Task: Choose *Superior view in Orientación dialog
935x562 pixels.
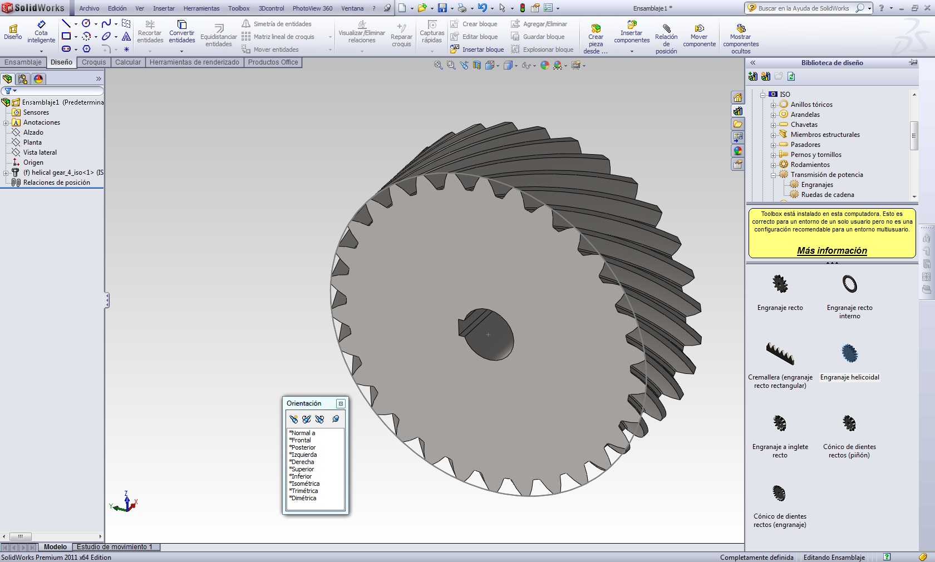Action: pyautogui.click(x=302, y=469)
